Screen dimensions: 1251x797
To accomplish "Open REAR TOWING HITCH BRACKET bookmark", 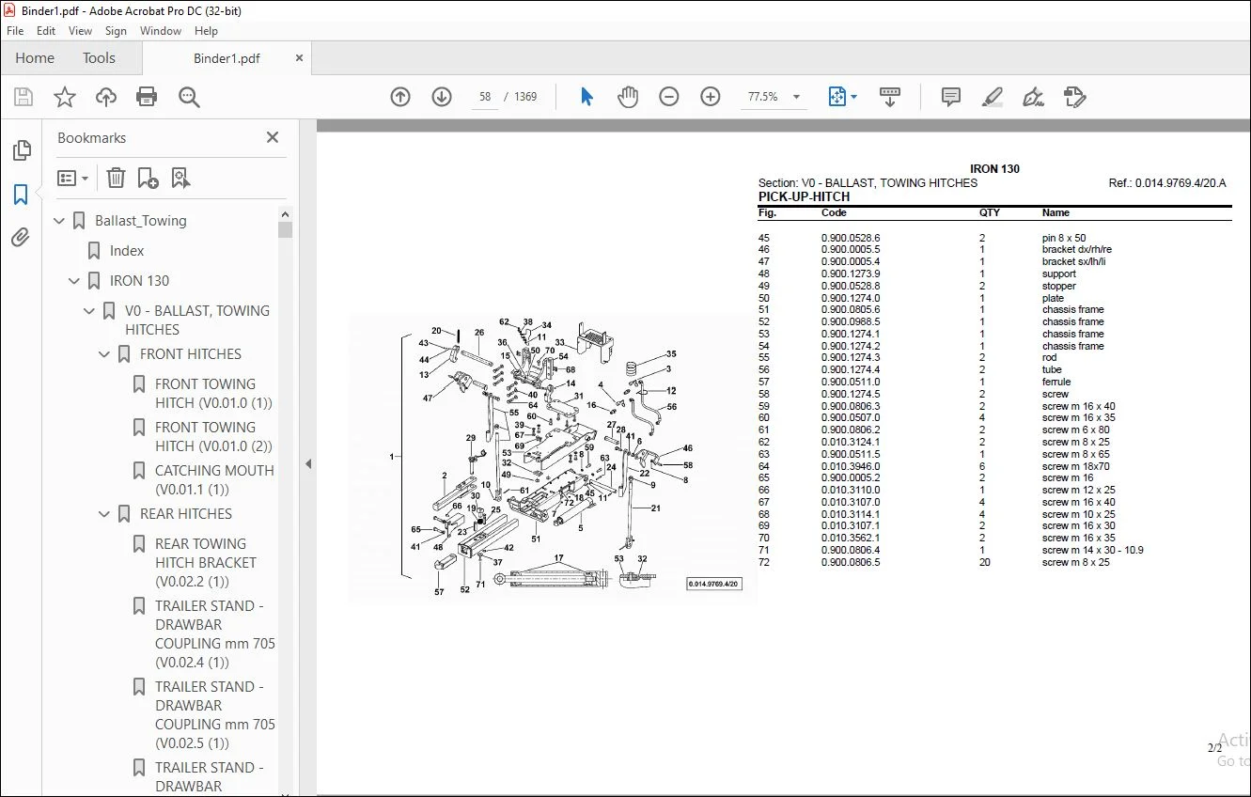I will [x=206, y=563].
